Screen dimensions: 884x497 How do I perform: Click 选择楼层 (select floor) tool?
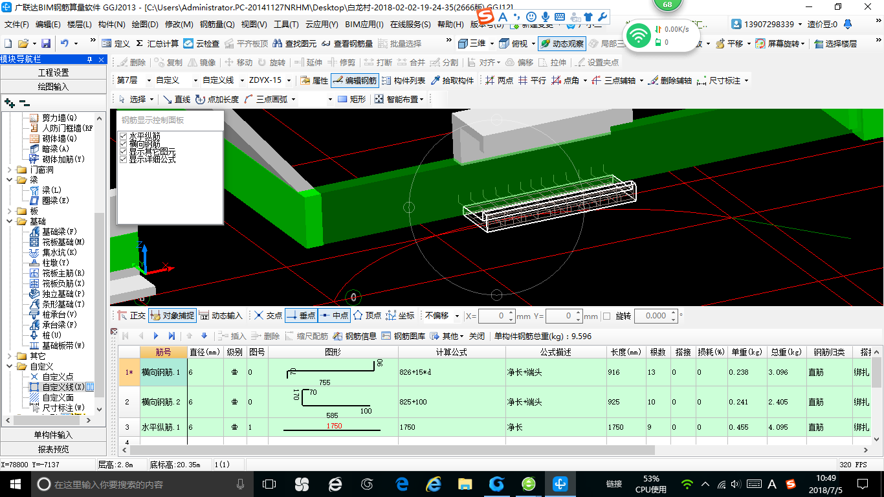836,43
